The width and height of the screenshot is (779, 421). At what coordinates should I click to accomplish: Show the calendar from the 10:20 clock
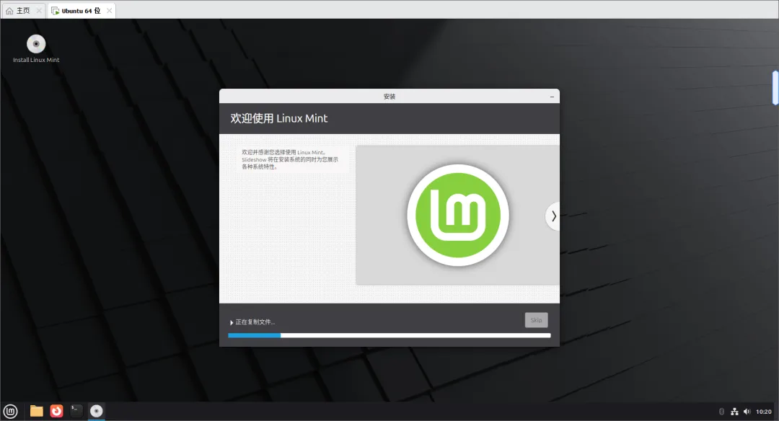(764, 412)
